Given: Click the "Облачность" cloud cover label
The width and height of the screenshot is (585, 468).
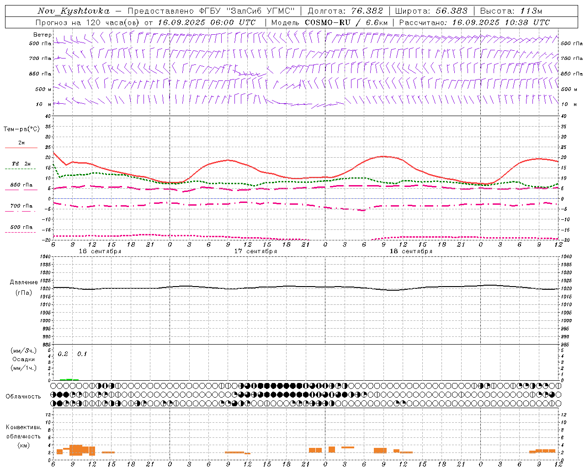Looking at the screenshot, I should 23,396.
